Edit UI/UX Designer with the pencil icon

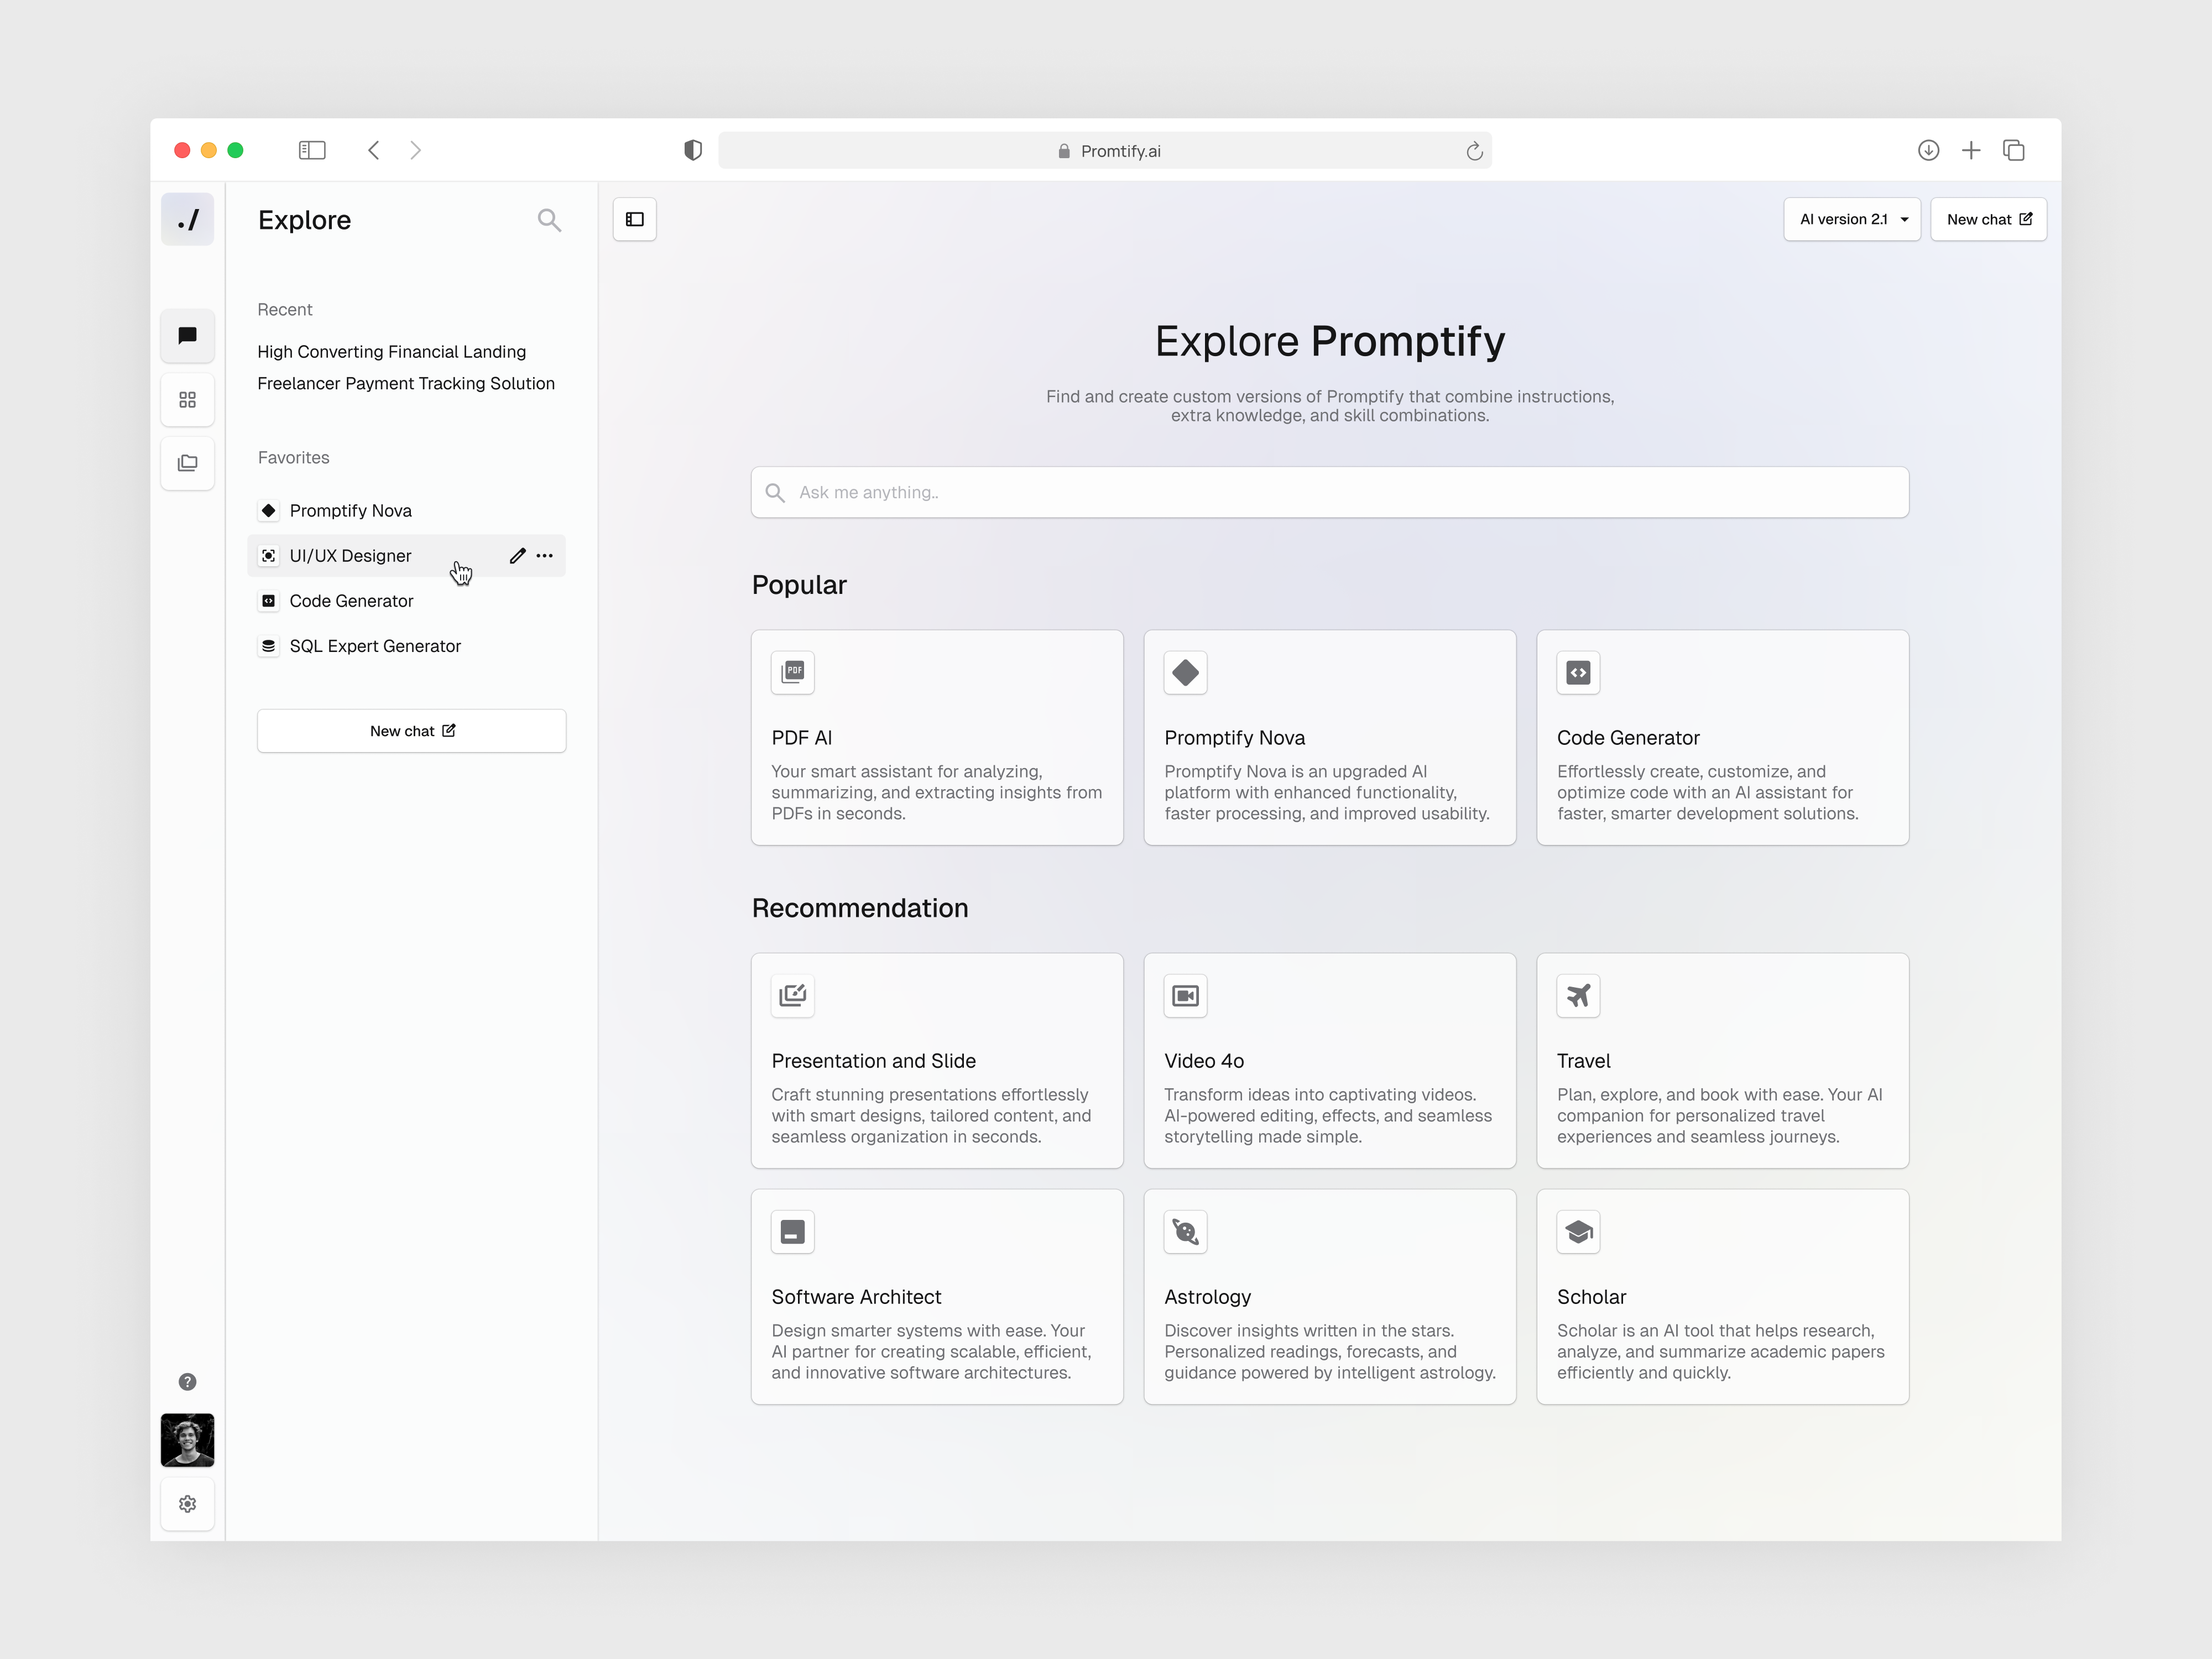click(517, 556)
